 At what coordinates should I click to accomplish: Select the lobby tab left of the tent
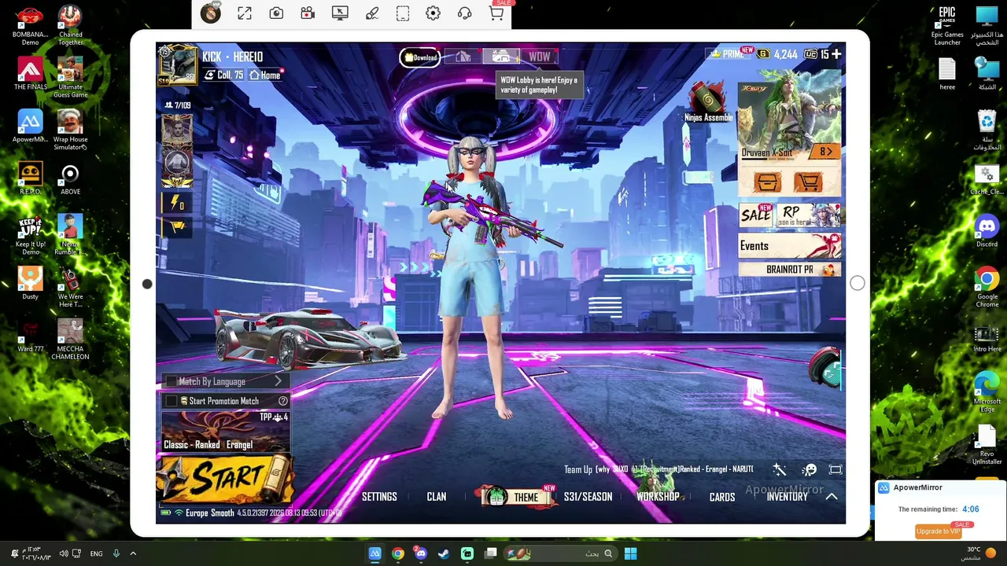pyautogui.click(x=463, y=57)
